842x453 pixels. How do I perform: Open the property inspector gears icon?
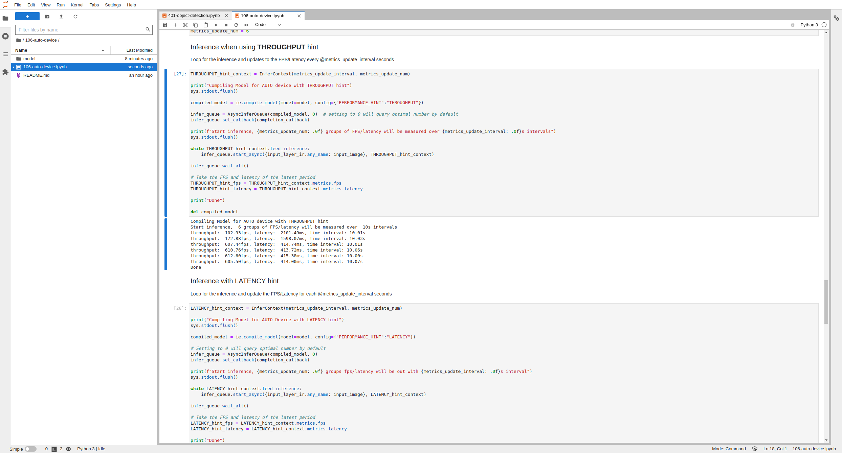coord(837,18)
